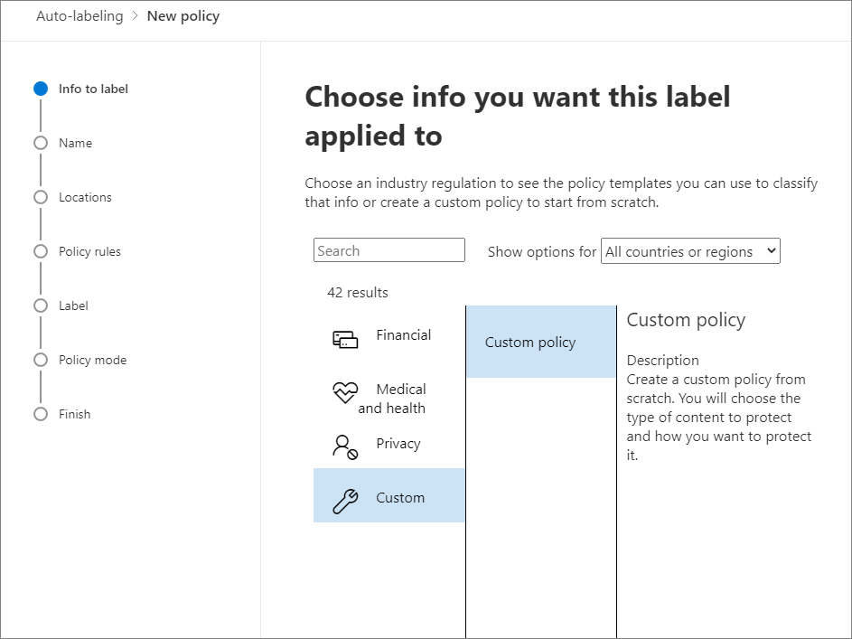Jump to the Finish wizard step
Screen dimensions: 852x639
pyautogui.click(x=40, y=413)
